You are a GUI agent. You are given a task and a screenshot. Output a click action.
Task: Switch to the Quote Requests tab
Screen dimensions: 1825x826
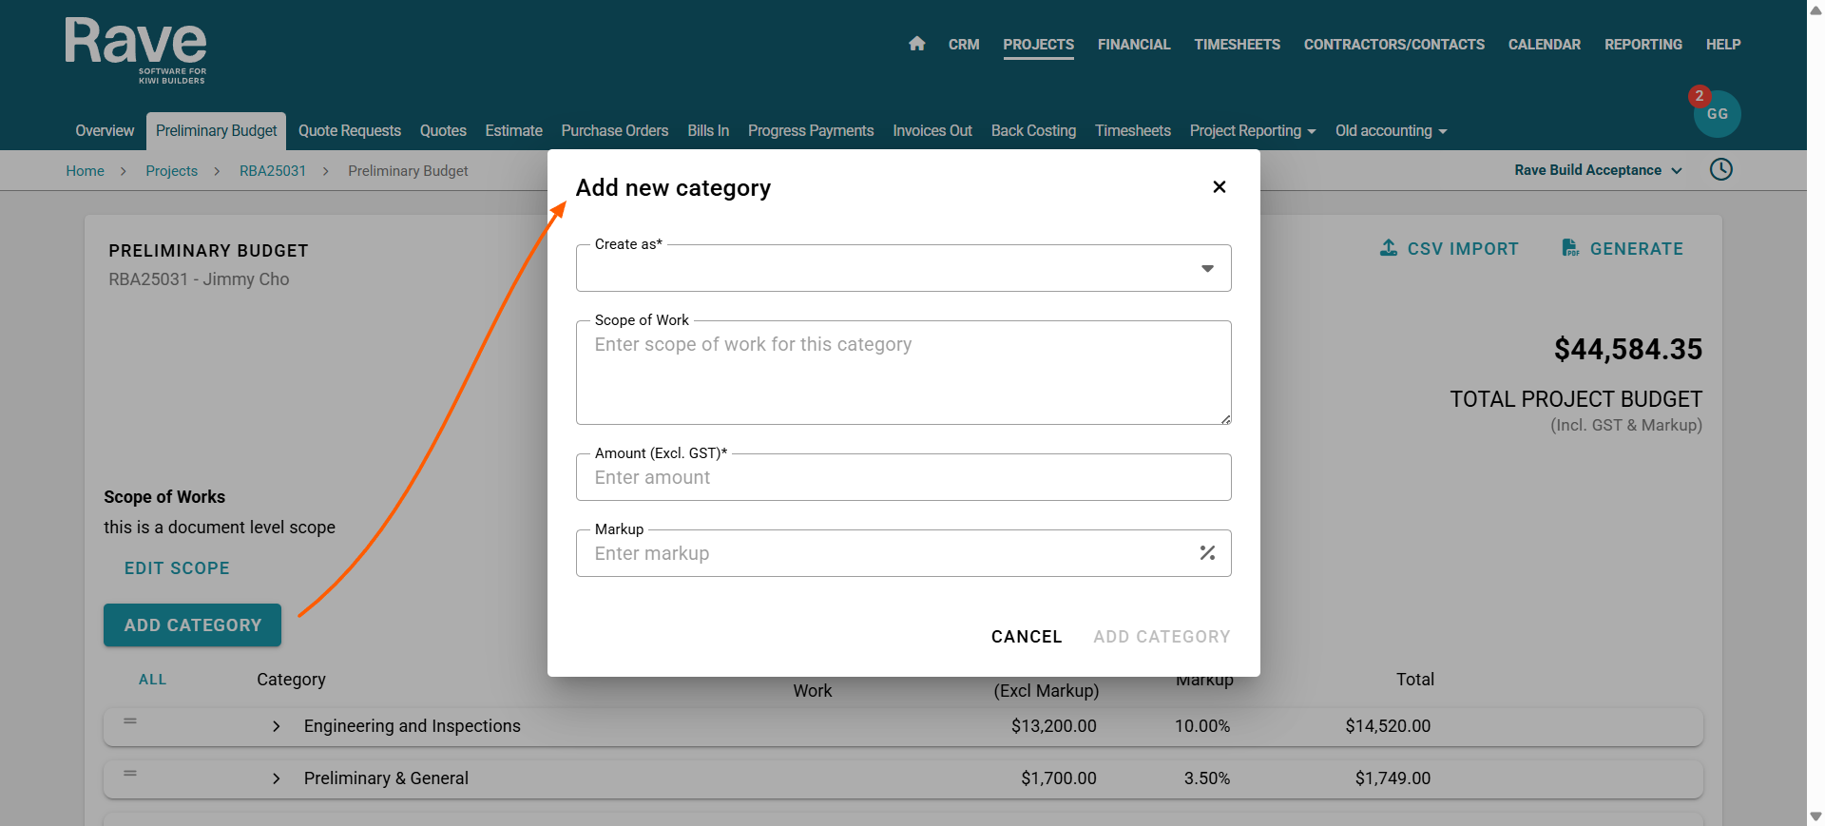349,131
